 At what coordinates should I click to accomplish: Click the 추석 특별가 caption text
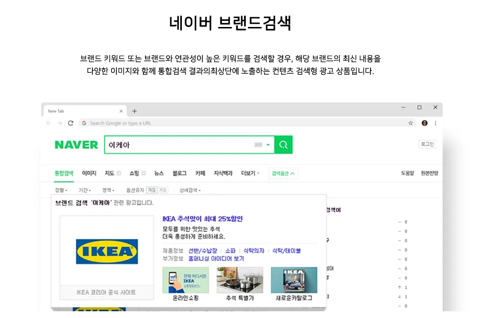pos(240,298)
